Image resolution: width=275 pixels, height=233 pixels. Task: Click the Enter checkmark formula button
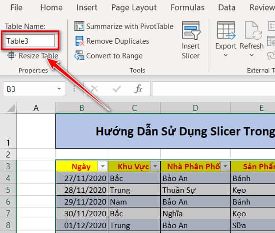[x=117, y=89]
